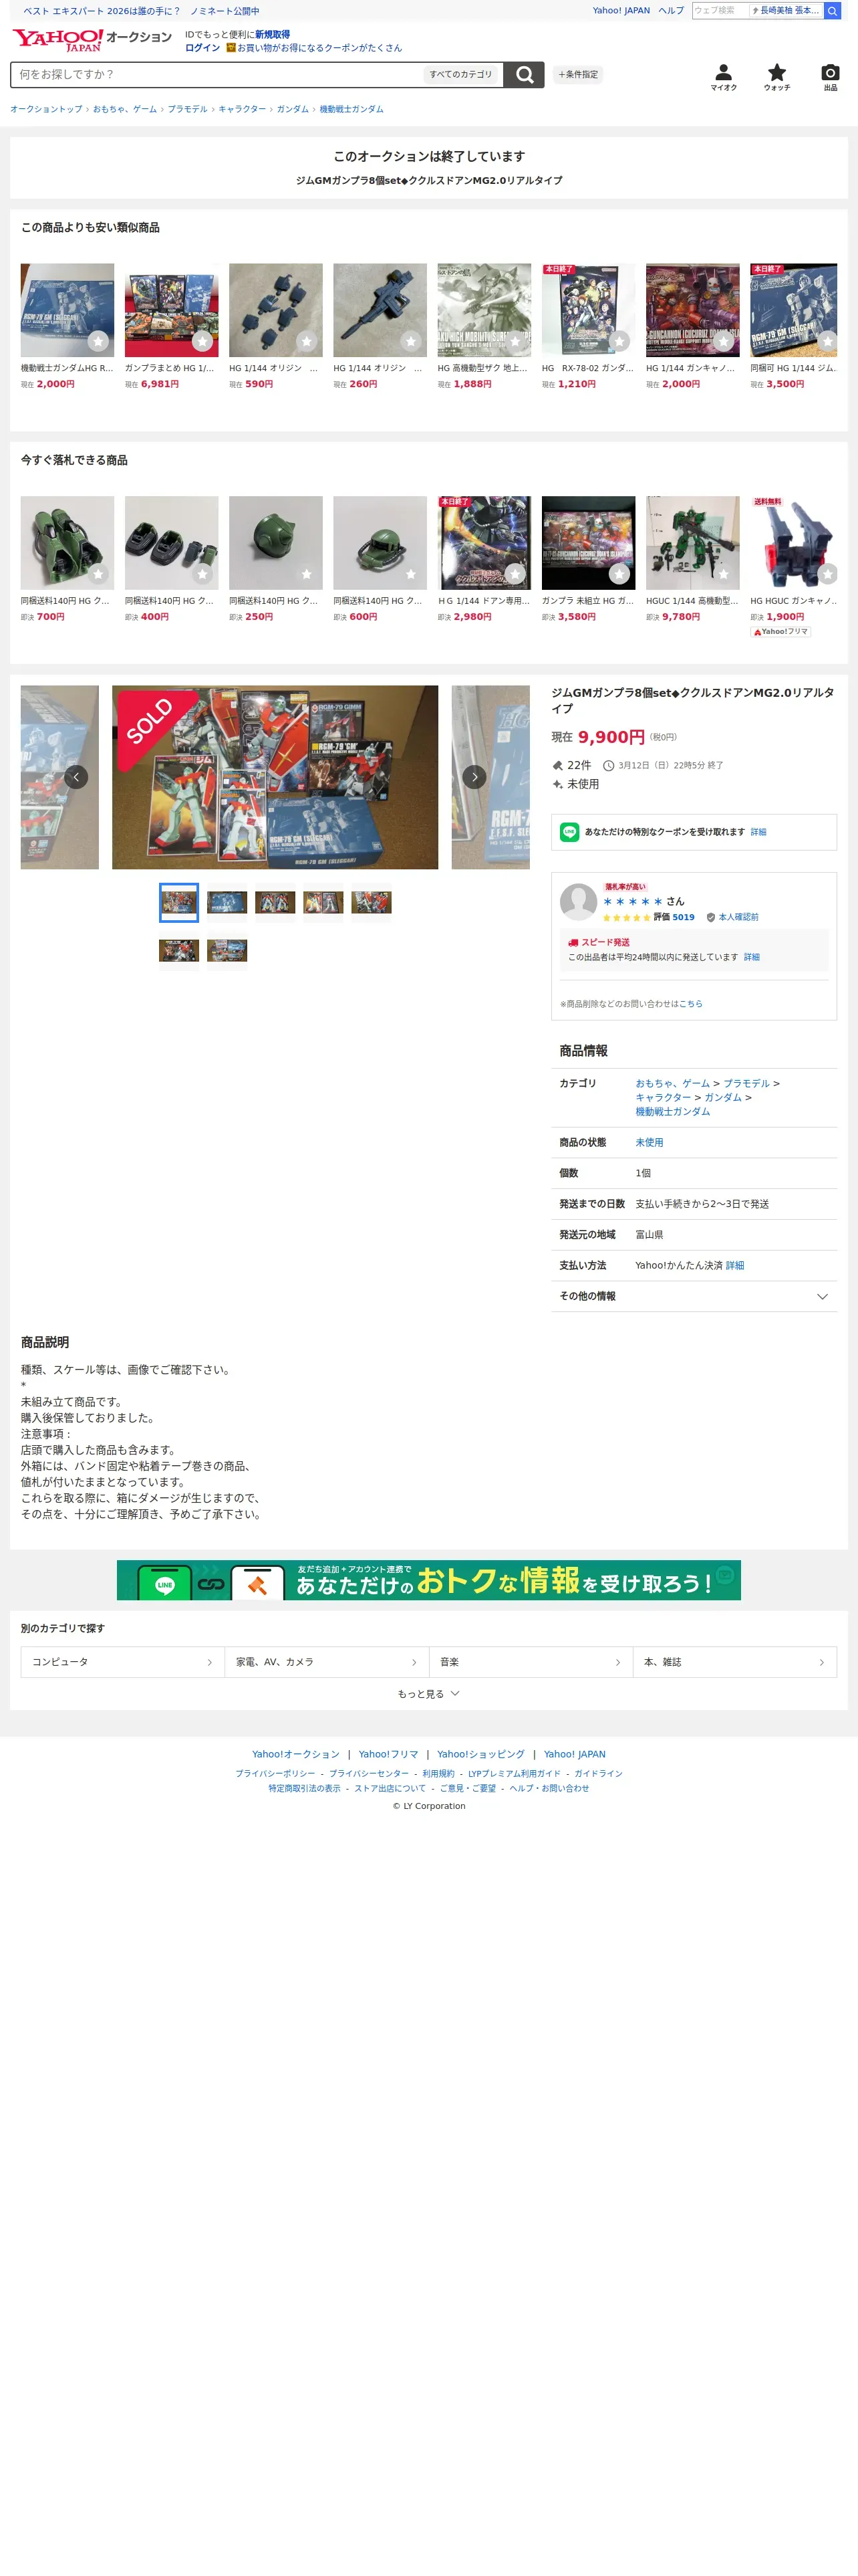Go to プラモデル breadcrumb
Viewport: 858px width, 2576px height.
coord(188,109)
